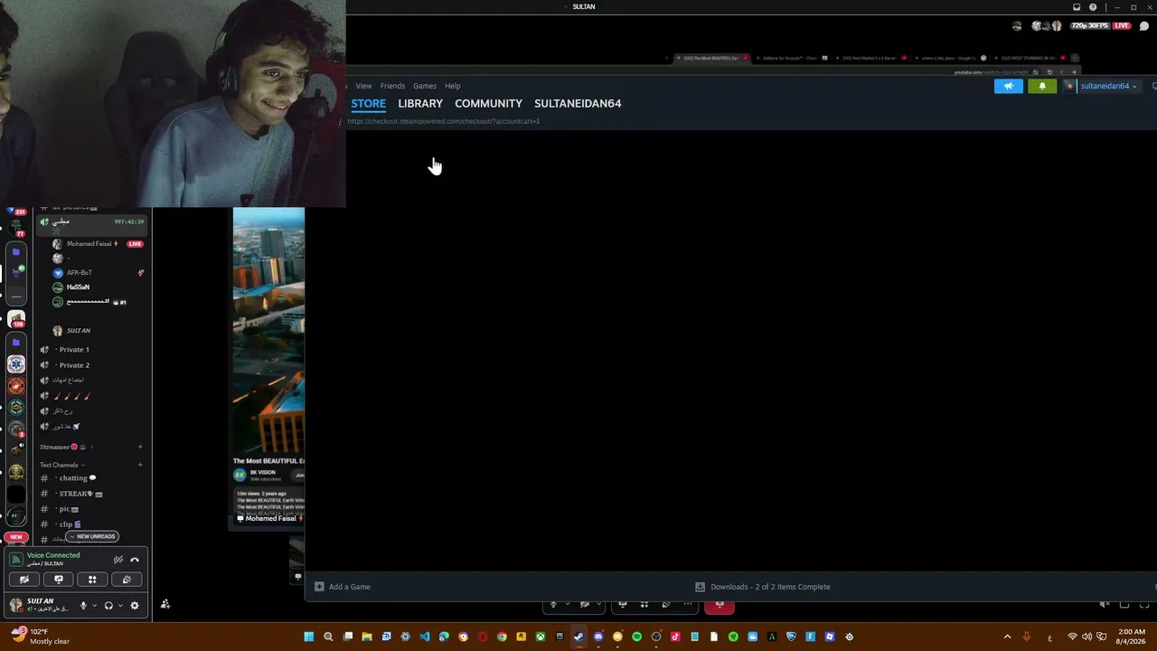Open the Steam View menu

click(363, 86)
